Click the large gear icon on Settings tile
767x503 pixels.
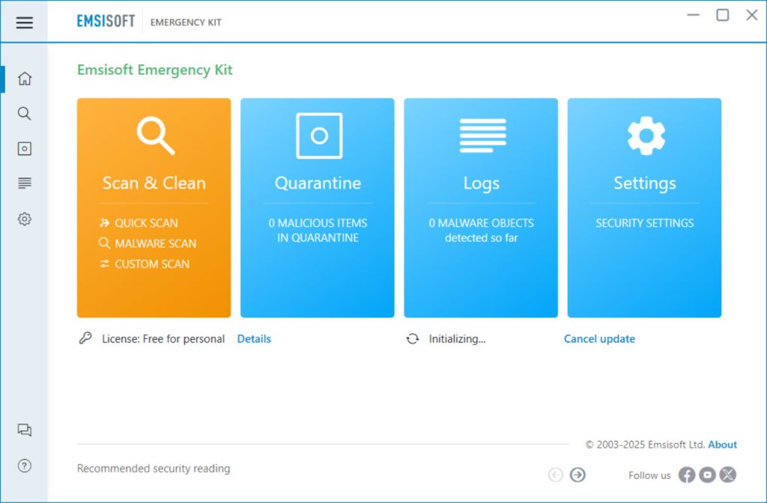646,135
